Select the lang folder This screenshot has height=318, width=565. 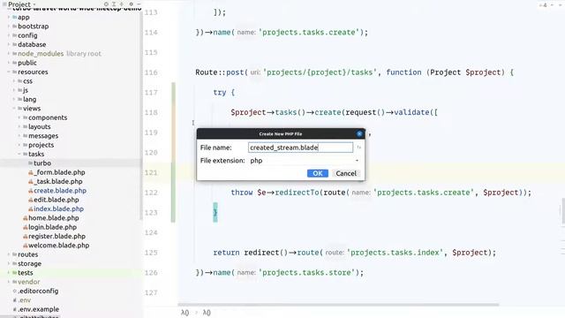[29, 99]
